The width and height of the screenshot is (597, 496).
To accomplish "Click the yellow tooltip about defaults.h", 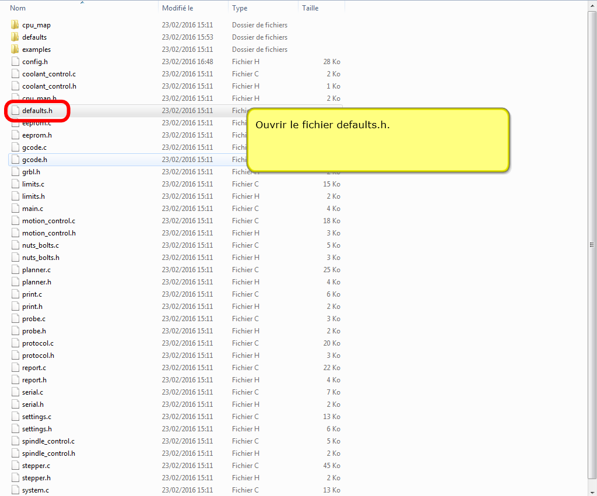I will pos(378,140).
